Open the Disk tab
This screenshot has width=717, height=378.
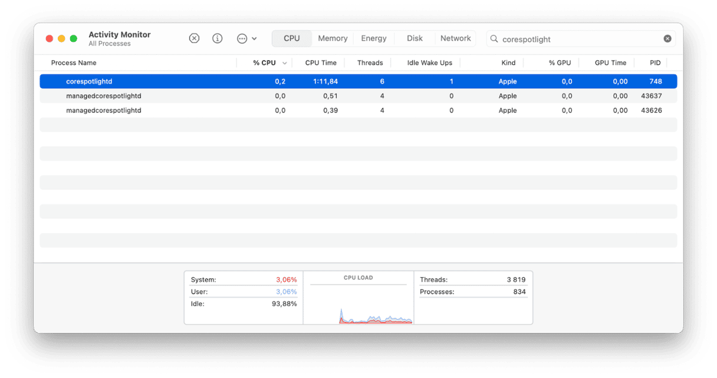pyautogui.click(x=415, y=38)
